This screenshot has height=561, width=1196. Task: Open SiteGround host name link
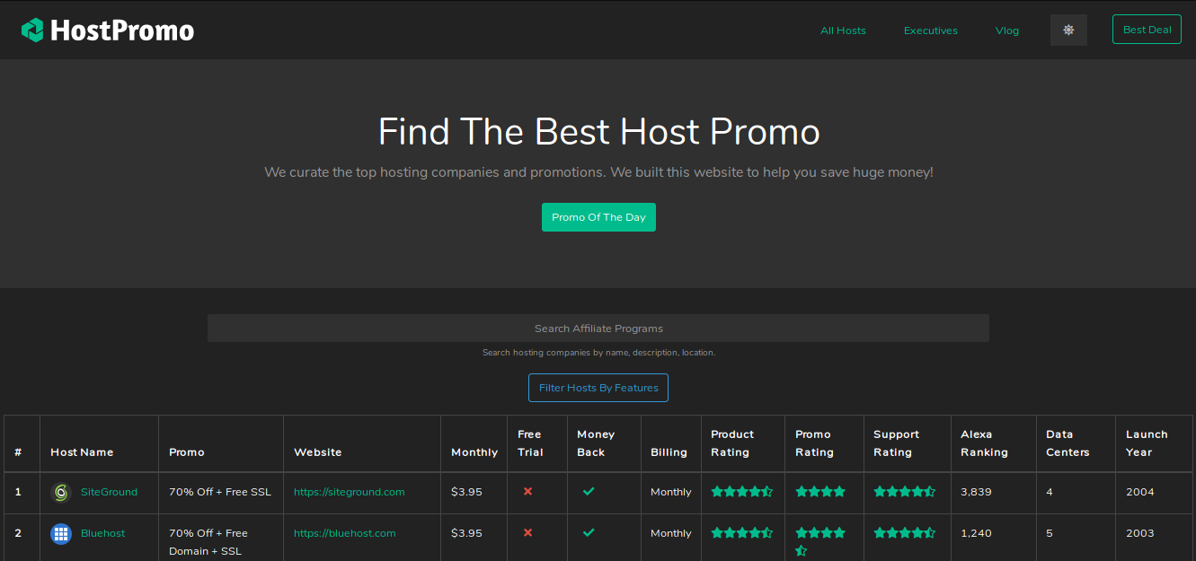pos(109,492)
